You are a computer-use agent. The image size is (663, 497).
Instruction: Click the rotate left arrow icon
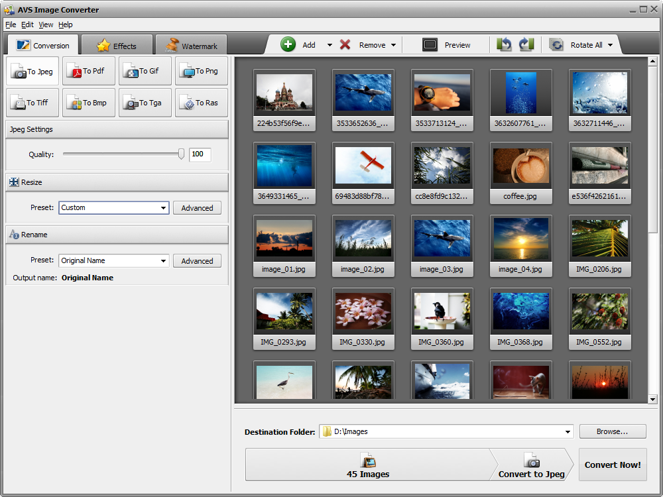click(x=505, y=44)
